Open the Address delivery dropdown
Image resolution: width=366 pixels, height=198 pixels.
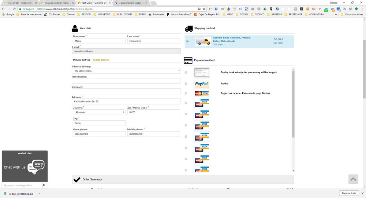tap(126, 71)
